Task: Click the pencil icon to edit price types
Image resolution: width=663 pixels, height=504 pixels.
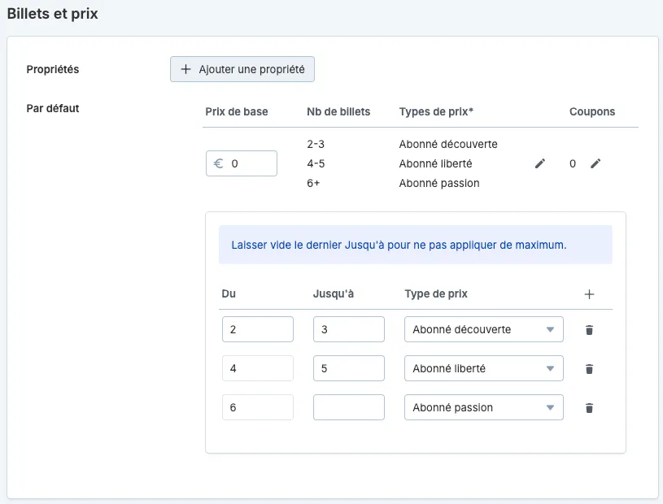Action: click(x=540, y=163)
